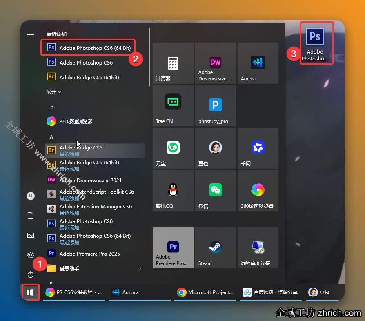
Task: Click the 最近添加 section header
Action: (57, 34)
